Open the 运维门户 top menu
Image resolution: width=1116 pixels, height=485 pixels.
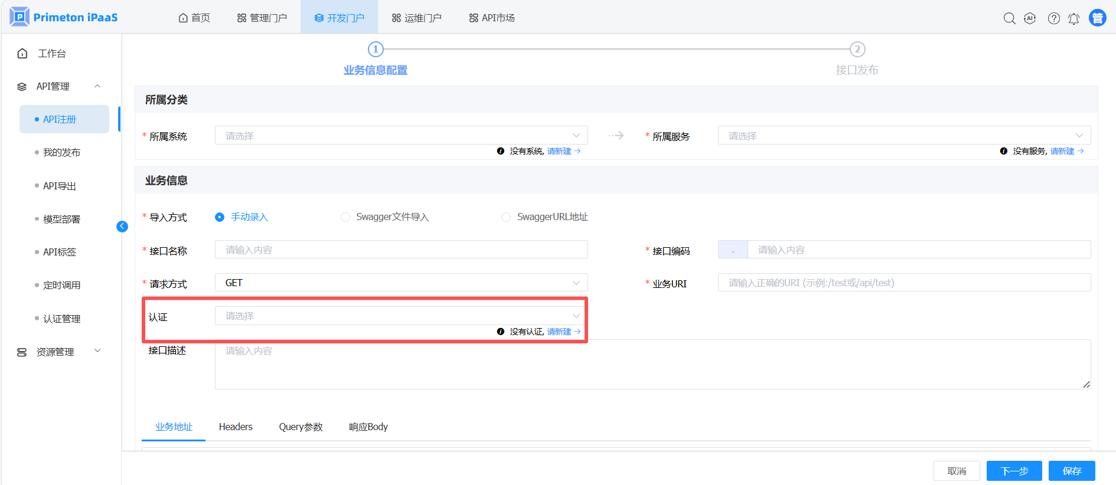(417, 18)
